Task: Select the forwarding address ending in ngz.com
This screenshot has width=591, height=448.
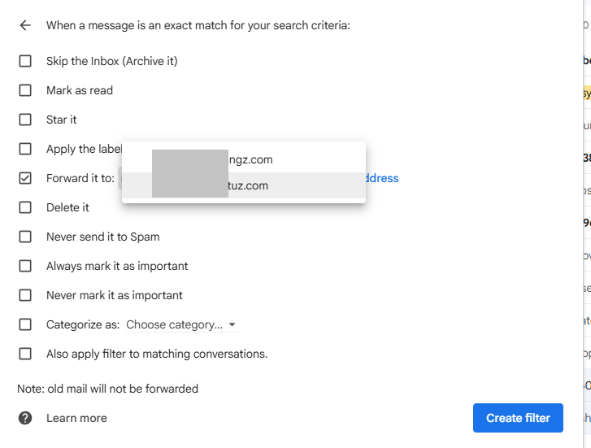Action: point(243,159)
